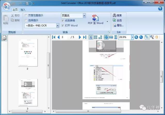Go to the previous page
This screenshot has height=115, width=165.
[x=59, y=37]
